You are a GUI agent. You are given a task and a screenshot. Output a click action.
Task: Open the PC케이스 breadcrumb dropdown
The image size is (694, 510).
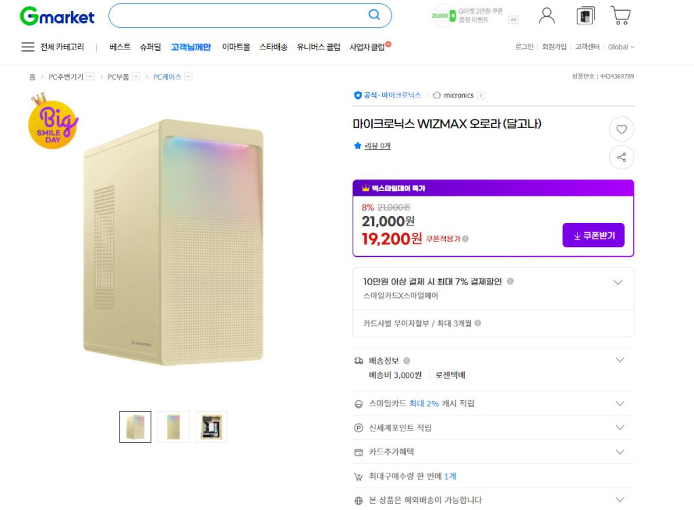188,77
